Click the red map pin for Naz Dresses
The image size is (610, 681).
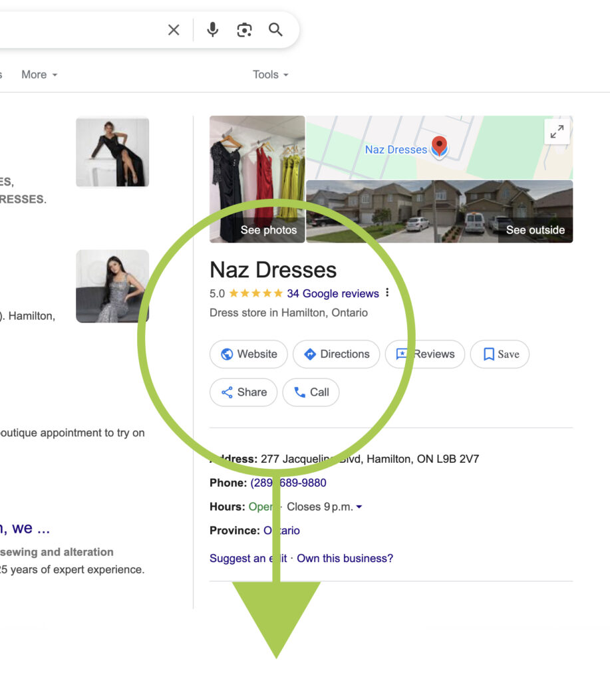click(x=439, y=146)
